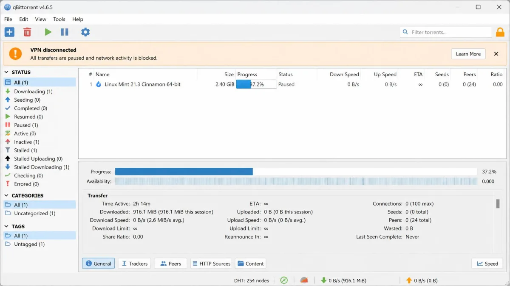Select the Paused (1) filter
Screen dimensions: 510x286
40,125
